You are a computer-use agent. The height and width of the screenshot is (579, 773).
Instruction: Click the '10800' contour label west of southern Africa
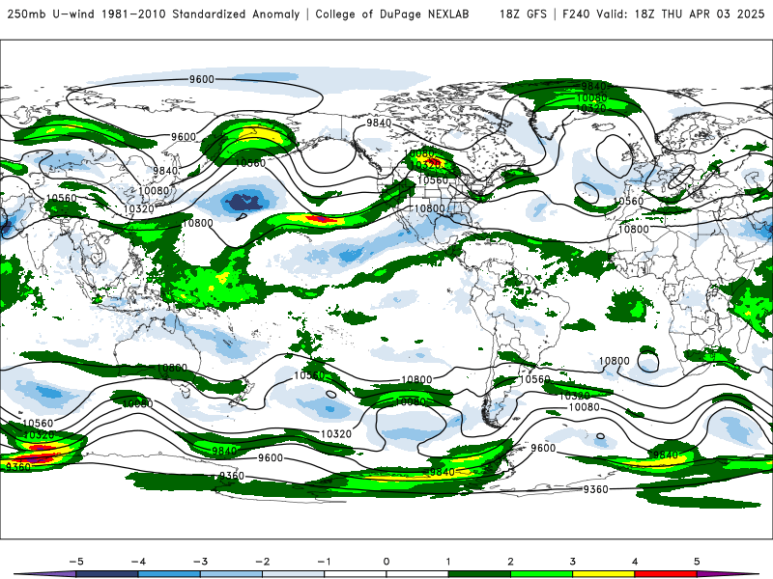(615, 361)
